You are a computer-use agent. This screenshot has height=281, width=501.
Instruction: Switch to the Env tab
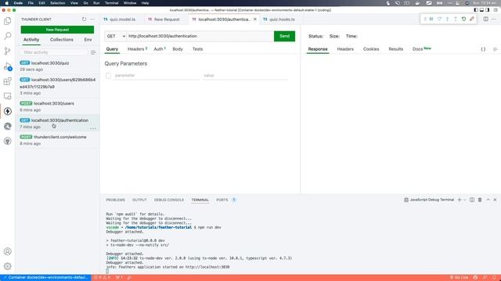(x=88, y=40)
